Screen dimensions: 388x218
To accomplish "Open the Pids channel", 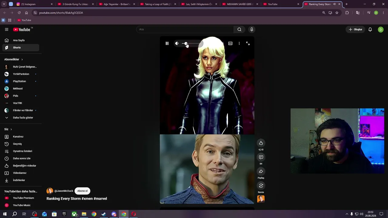I will tap(21, 96).
